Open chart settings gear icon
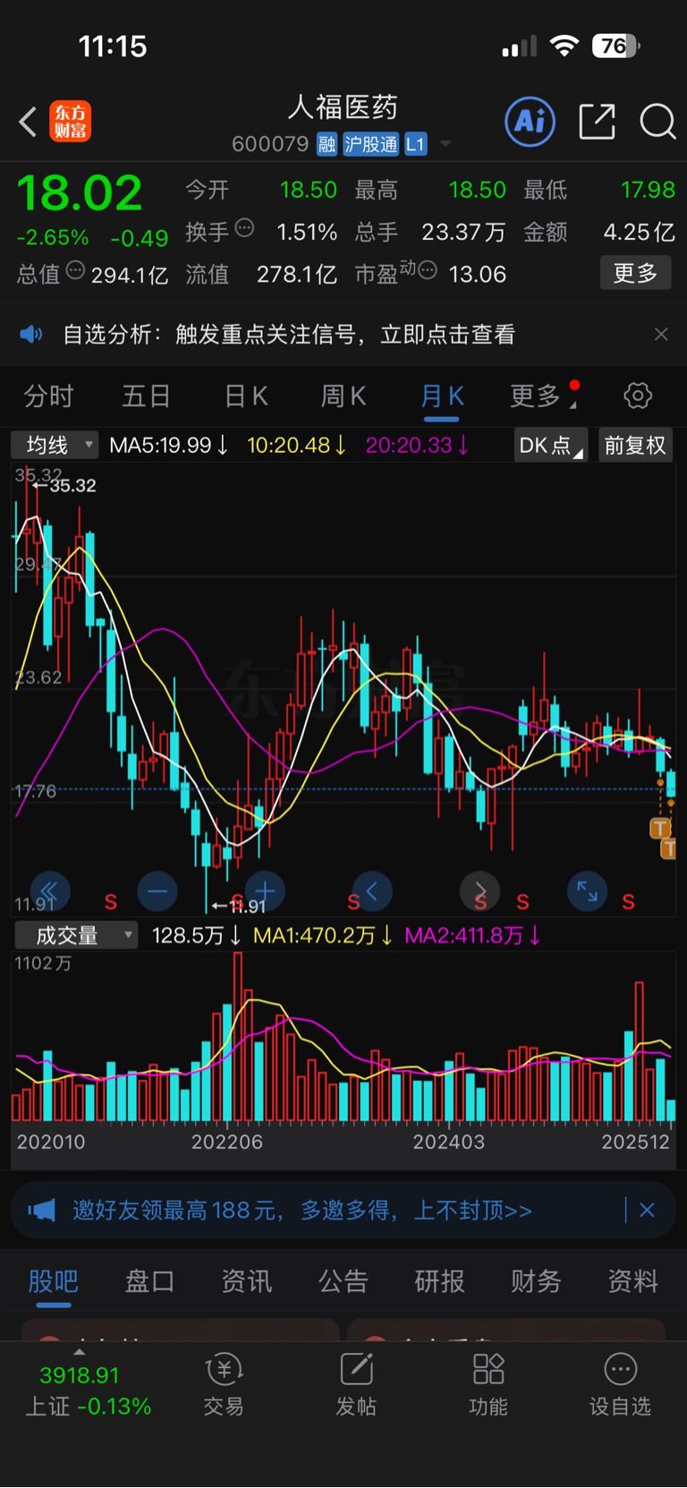The width and height of the screenshot is (687, 1488). point(638,395)
